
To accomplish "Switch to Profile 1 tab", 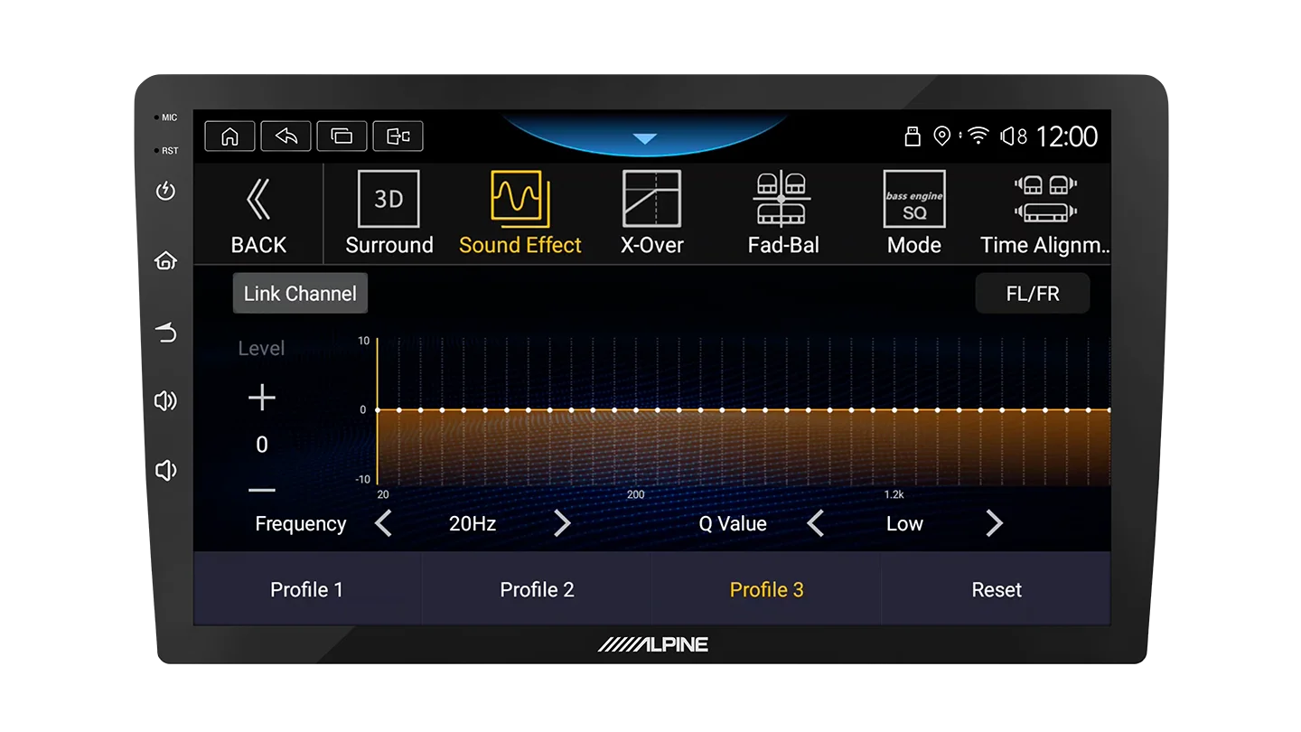I will 307,589.
